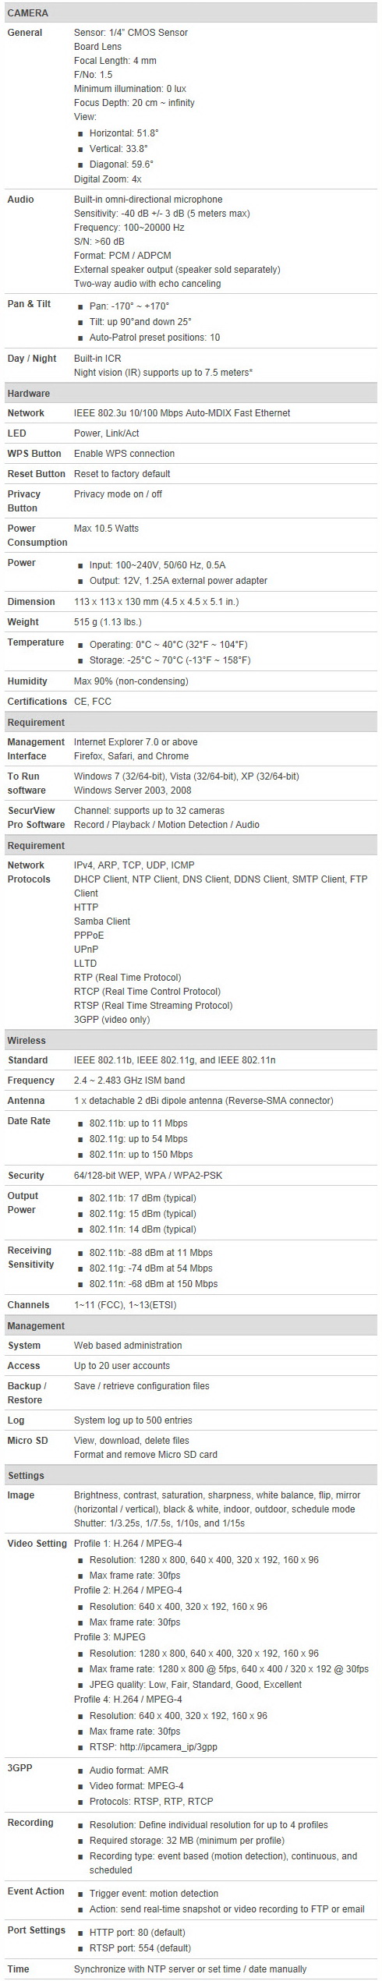Select the Receiving Sensitivity row label

(x=30, y=1258)
